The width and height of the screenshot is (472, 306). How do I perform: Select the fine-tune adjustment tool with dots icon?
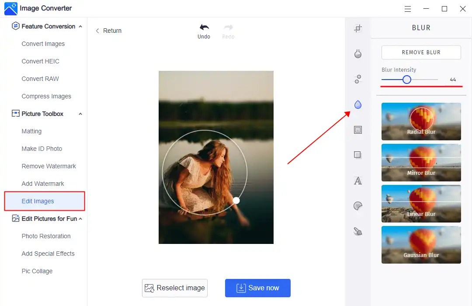[x=358, y=79]
